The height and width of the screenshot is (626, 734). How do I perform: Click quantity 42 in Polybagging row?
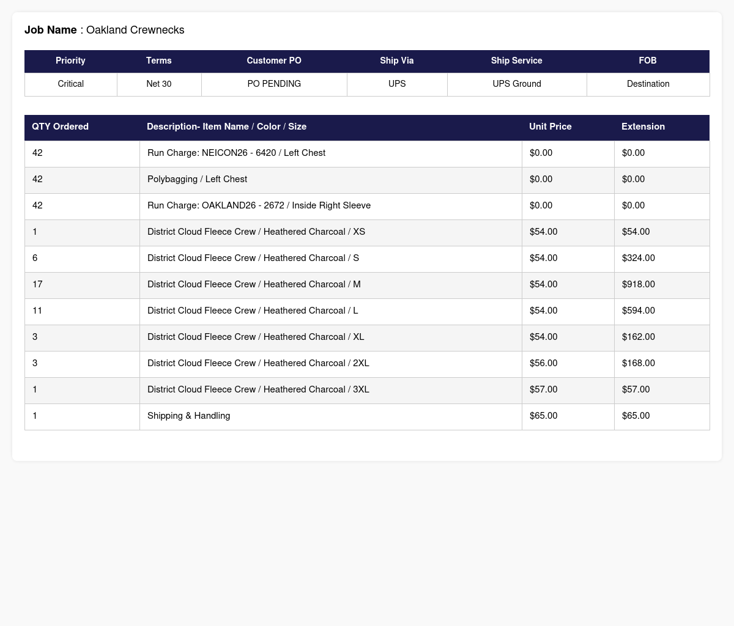click(x=37, y=179)
